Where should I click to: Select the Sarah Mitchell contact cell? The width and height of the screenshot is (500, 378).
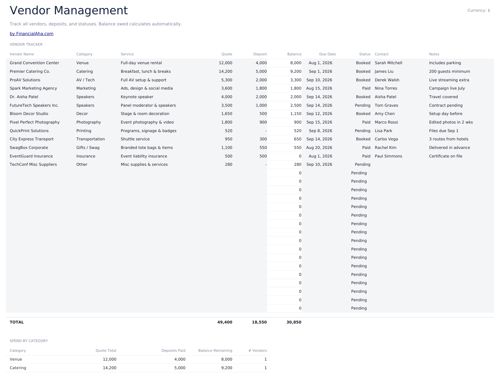coord(389,63)
